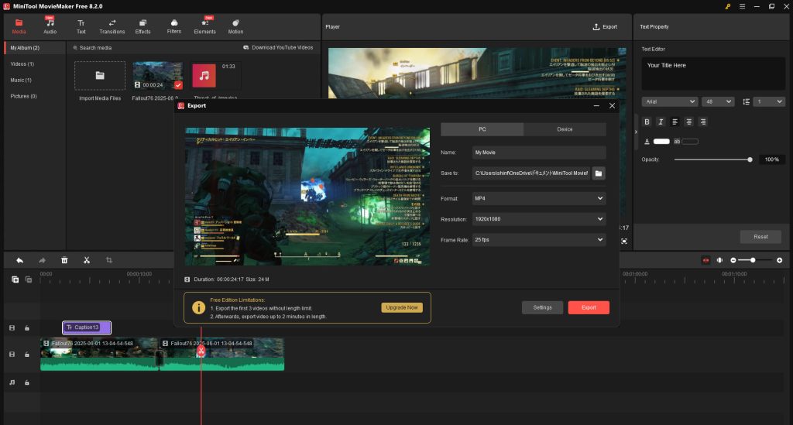Open the Arial font dropdown

[x=670, y=101]
